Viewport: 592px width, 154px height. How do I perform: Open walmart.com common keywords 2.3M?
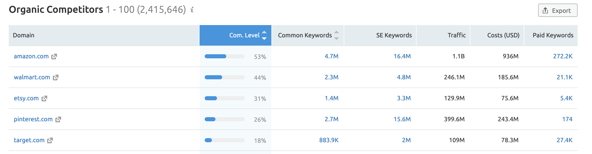(332, 77)
